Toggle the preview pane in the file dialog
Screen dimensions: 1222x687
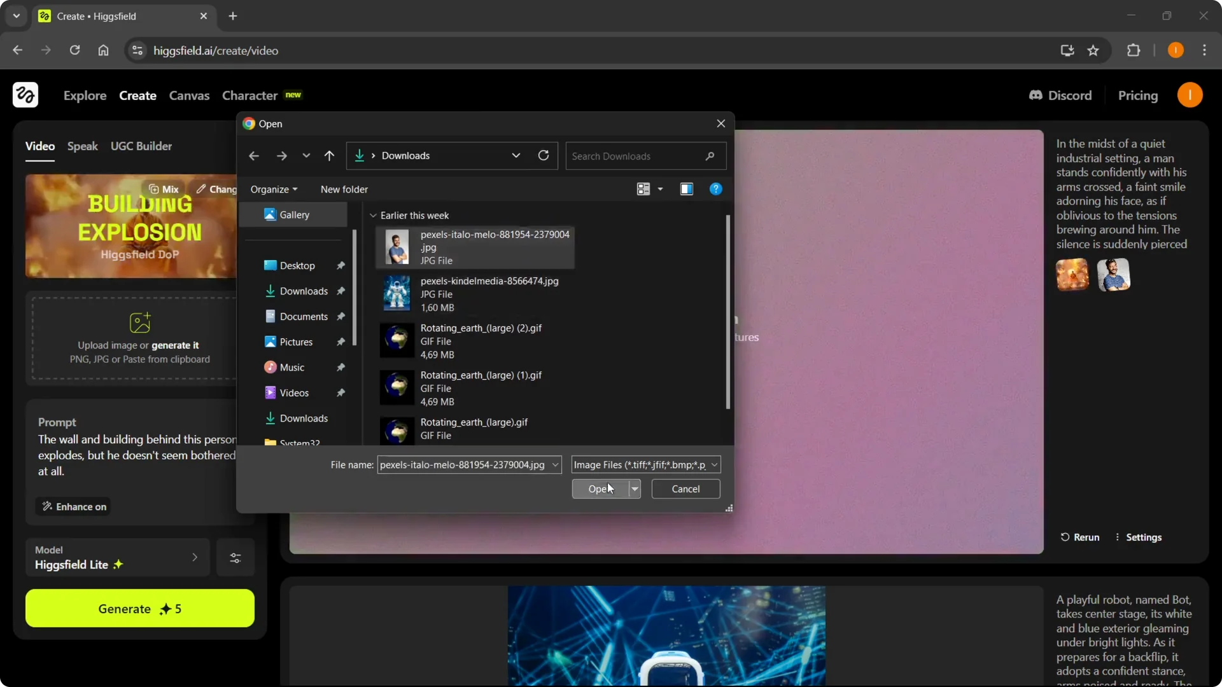click(687, 189)
